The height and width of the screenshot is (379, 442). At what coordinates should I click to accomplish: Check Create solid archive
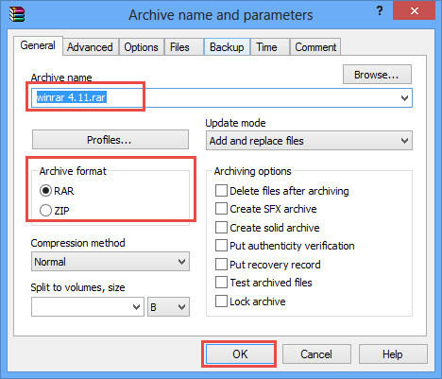[221, 228]
